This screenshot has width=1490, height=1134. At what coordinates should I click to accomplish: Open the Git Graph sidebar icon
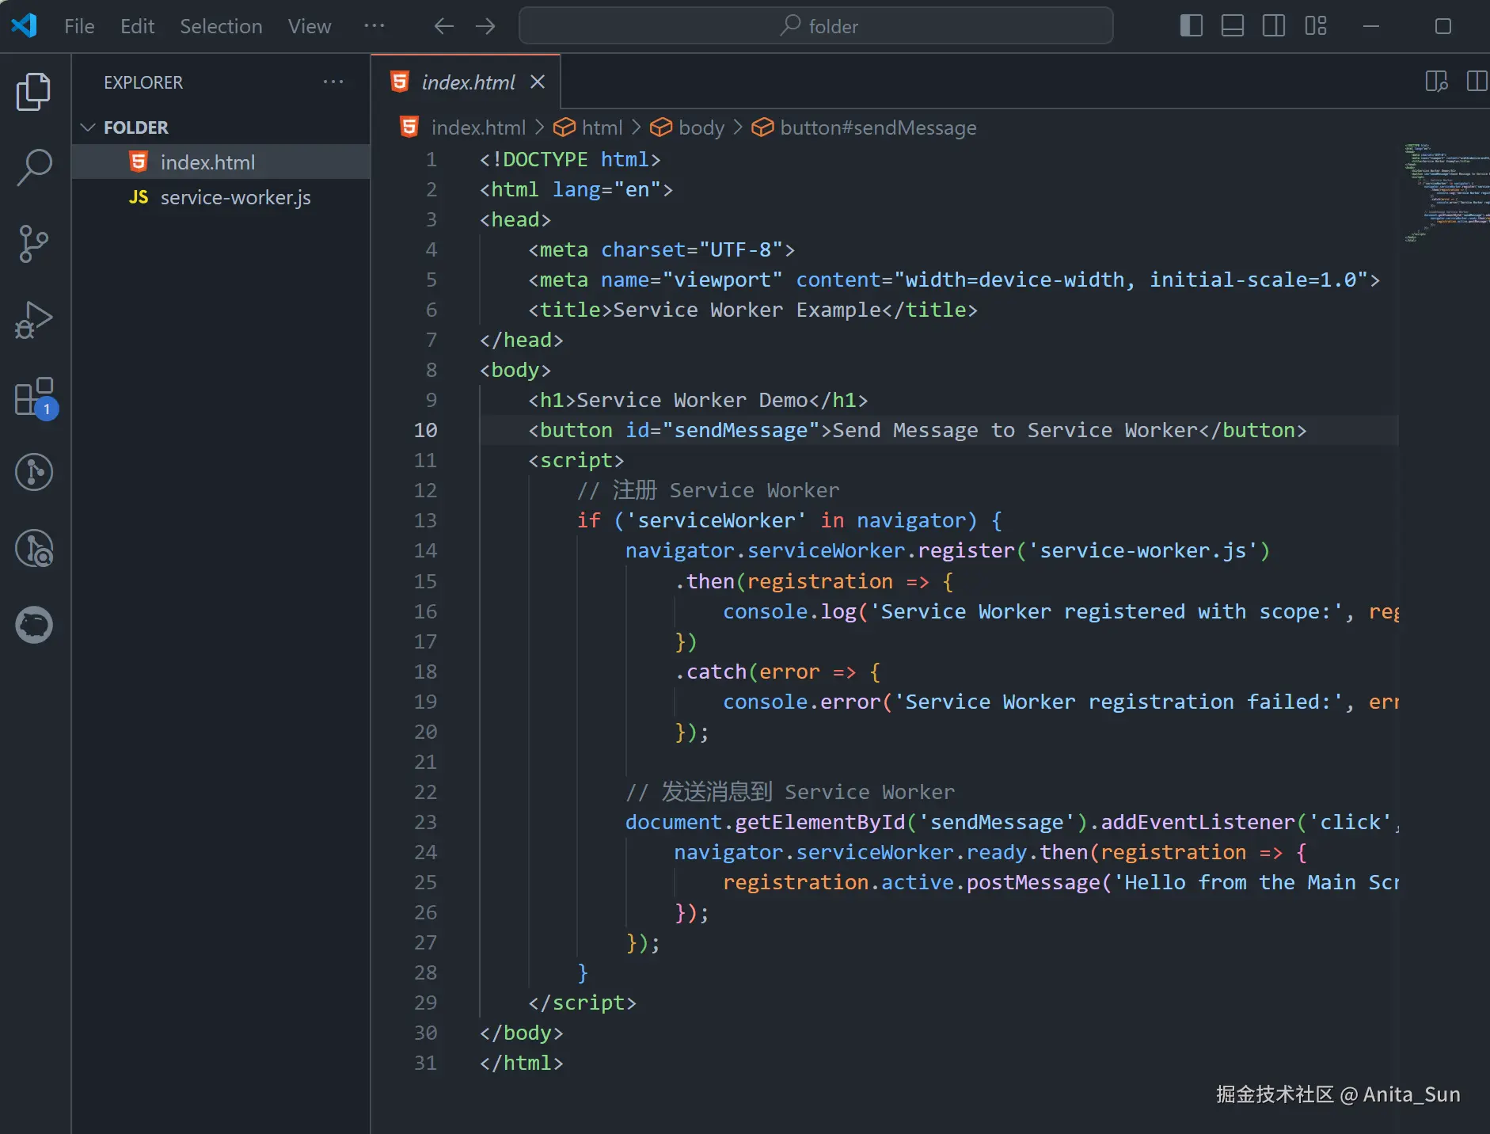pyautogui.click(x=34, y=472)
